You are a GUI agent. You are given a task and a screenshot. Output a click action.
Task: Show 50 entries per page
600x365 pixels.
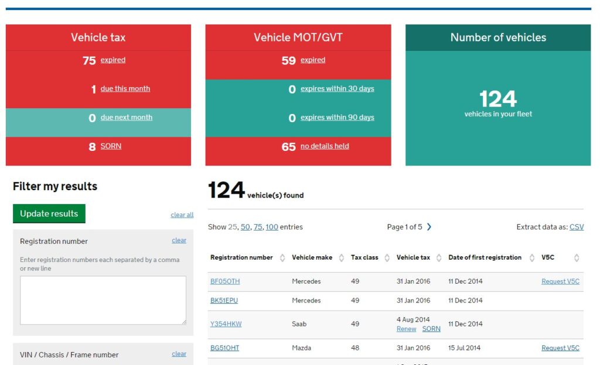pyautogui.click(x=245, y=227)
